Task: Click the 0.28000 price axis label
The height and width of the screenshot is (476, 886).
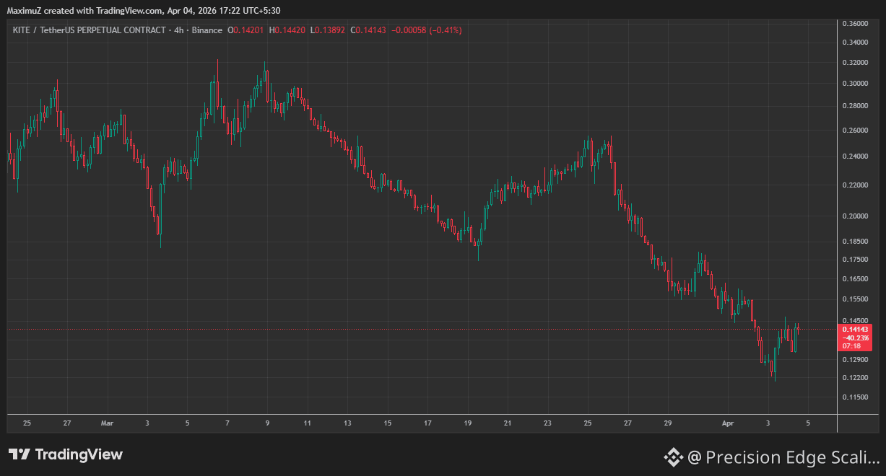Action: [x=855, y=106]
